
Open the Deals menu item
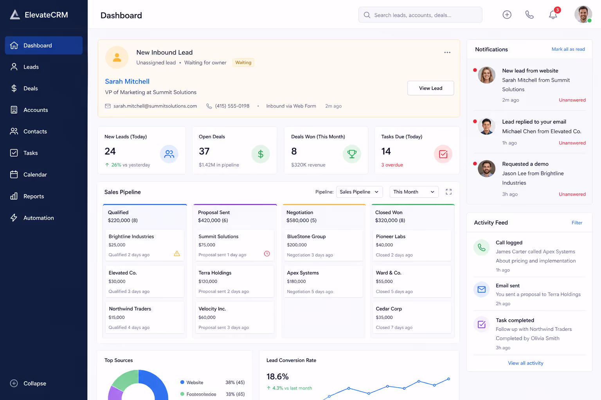tap(44, 88)
